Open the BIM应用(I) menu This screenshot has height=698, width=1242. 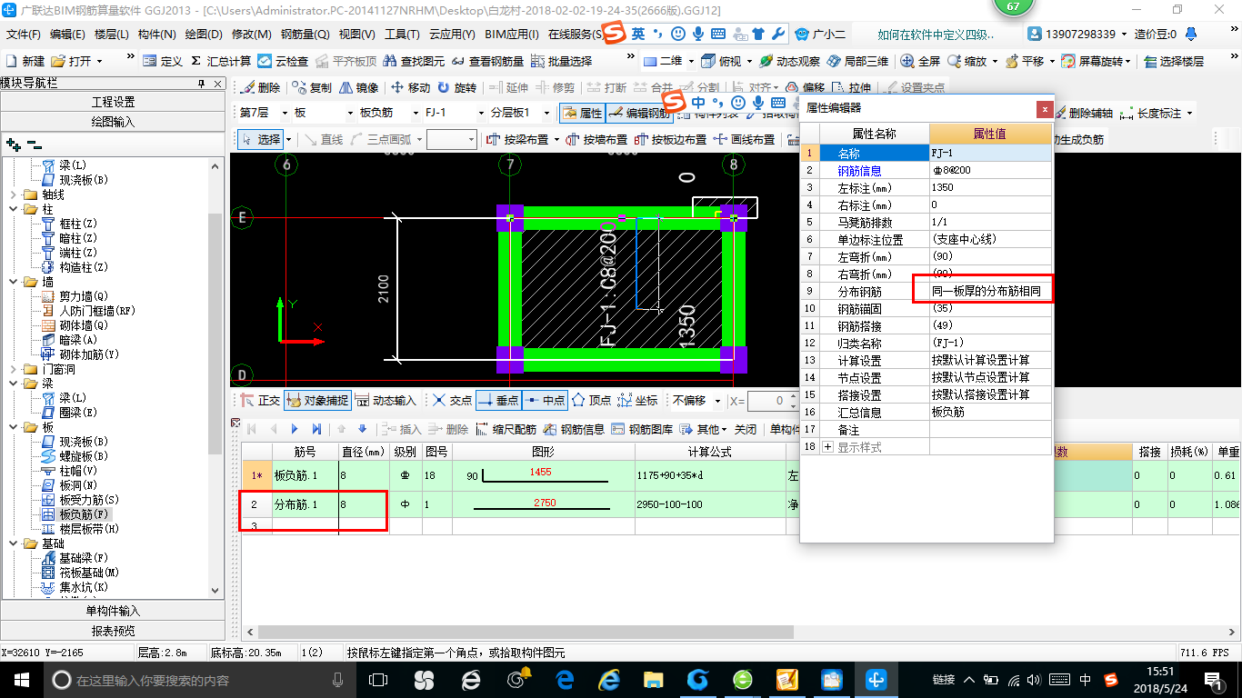click(512, 35)
